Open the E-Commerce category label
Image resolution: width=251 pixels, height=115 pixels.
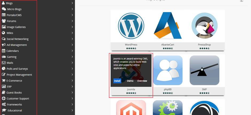click(x=14, y=81)
